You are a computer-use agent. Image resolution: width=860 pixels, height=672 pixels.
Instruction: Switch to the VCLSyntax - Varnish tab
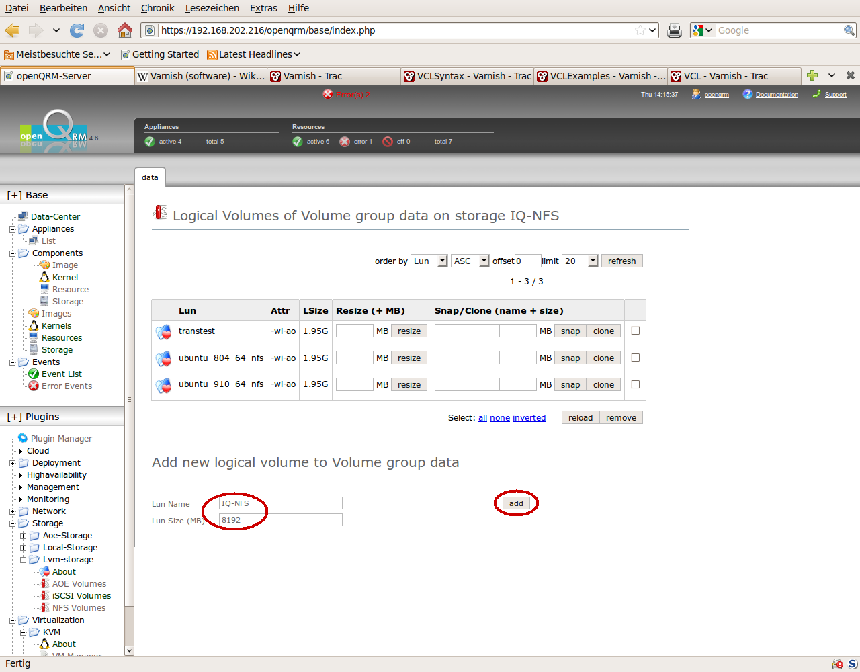[467, 76]
